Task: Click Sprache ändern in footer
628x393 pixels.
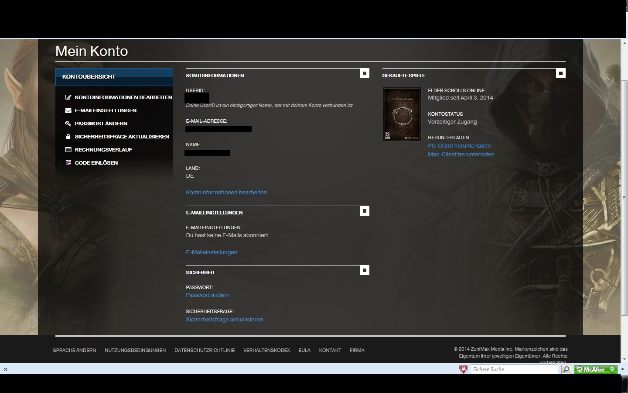Action: point(75,350)
